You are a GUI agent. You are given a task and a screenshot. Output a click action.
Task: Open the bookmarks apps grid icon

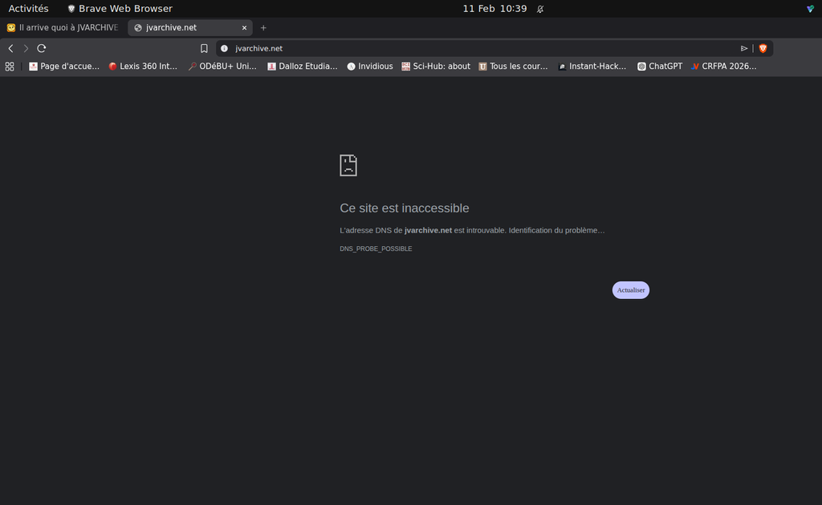tap(10, 67)
